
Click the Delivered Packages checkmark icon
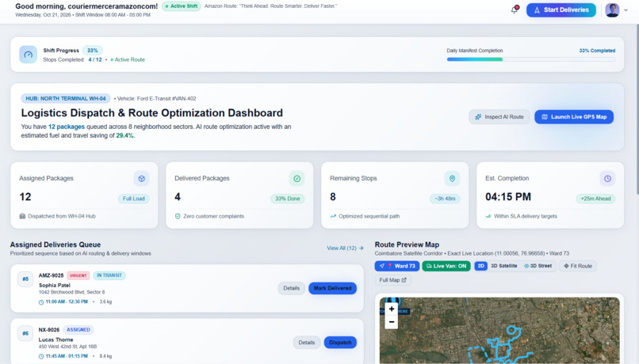pyautogui.click(x=297, y=179)
